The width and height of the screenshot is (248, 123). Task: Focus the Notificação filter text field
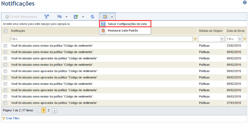pyautogui.click(x=101, y=39)
